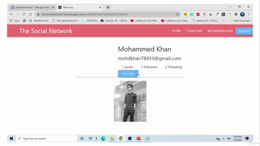Viewport: 260px width, 146px height.
Task: Open the Other bookmarks folder
Action: click(239, 21)
